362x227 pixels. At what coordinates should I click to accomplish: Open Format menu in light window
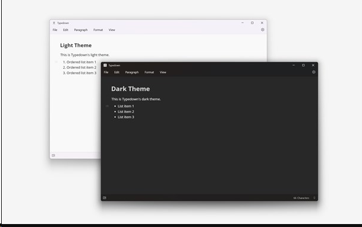click(98, 30)
